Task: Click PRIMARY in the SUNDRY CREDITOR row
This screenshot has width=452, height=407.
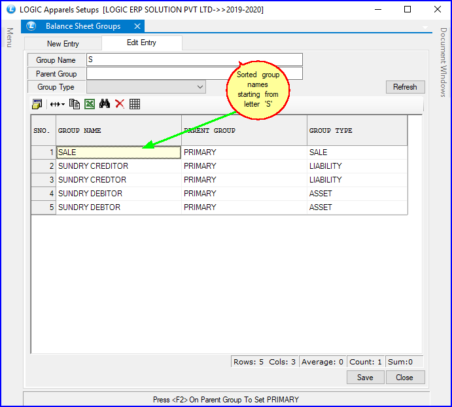Action: 244,166
